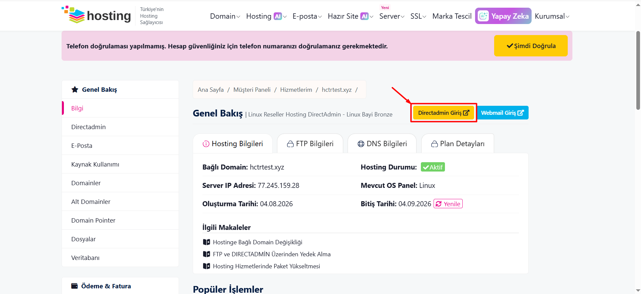
Task: Select Directadmin in the sidebar
Action: (120, 127)
